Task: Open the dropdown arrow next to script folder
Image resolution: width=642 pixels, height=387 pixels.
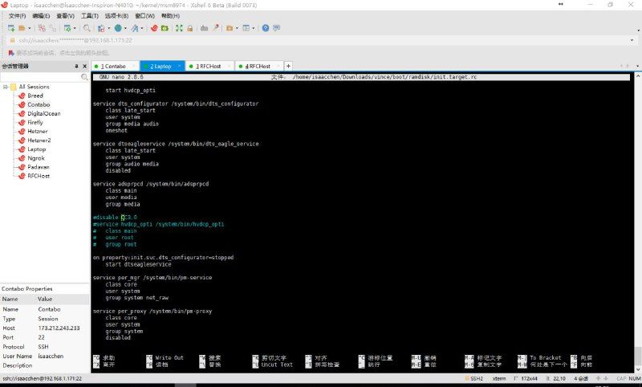Action: tap(237, 28)
